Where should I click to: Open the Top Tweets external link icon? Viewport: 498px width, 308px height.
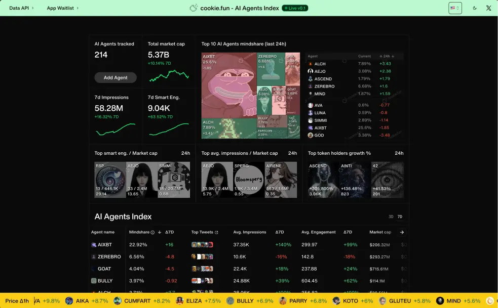tap(216, 232)
